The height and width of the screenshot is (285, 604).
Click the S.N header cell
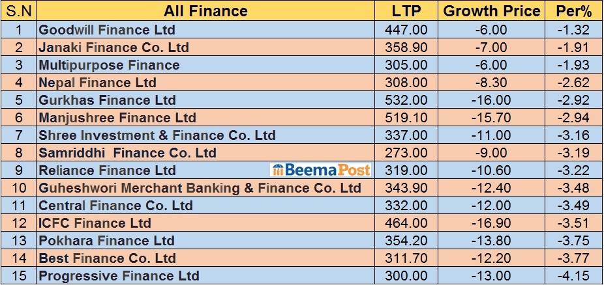point(18,11)
